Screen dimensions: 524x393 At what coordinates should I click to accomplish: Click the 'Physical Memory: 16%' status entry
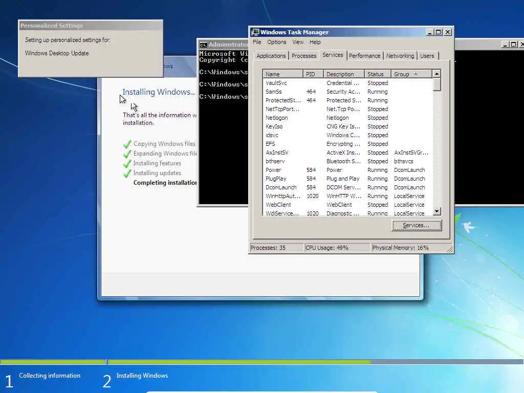(409, 248)
